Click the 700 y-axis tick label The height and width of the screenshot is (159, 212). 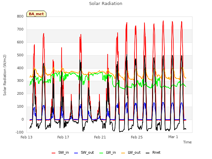click(20, 29)
